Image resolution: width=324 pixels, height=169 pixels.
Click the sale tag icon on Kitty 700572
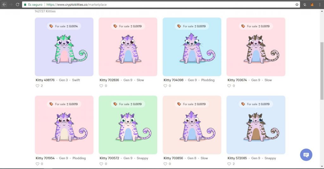click(x=115, y=104)
